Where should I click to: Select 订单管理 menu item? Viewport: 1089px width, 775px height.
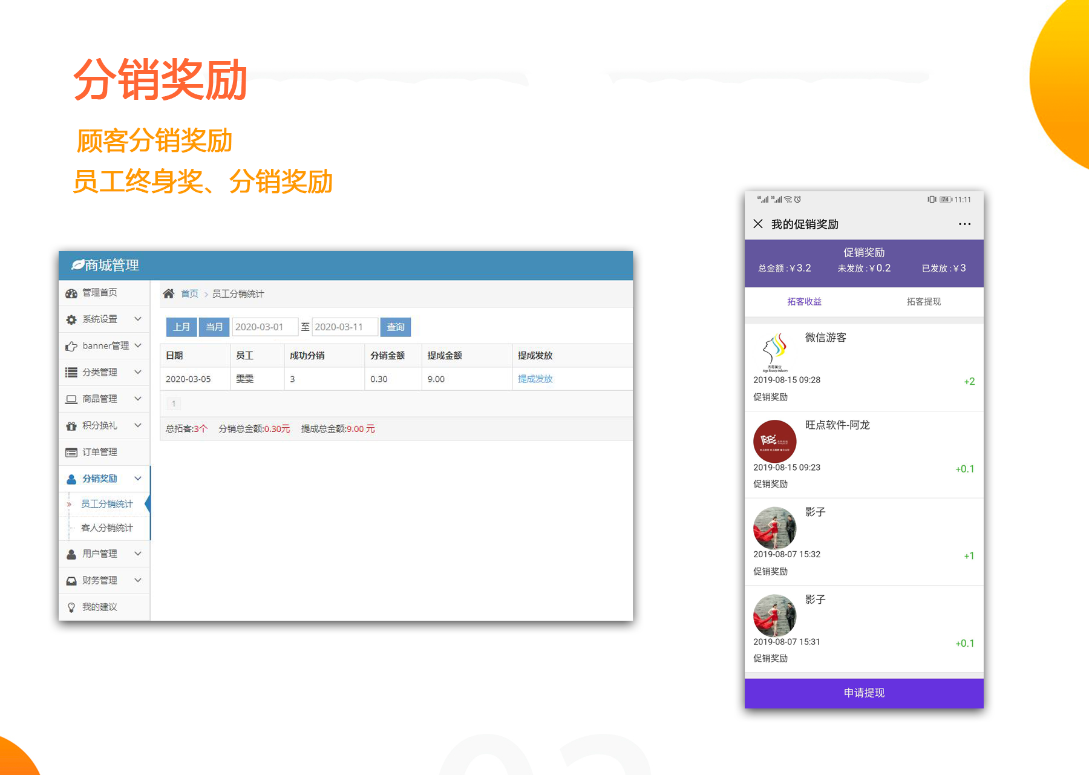[104, 453]
